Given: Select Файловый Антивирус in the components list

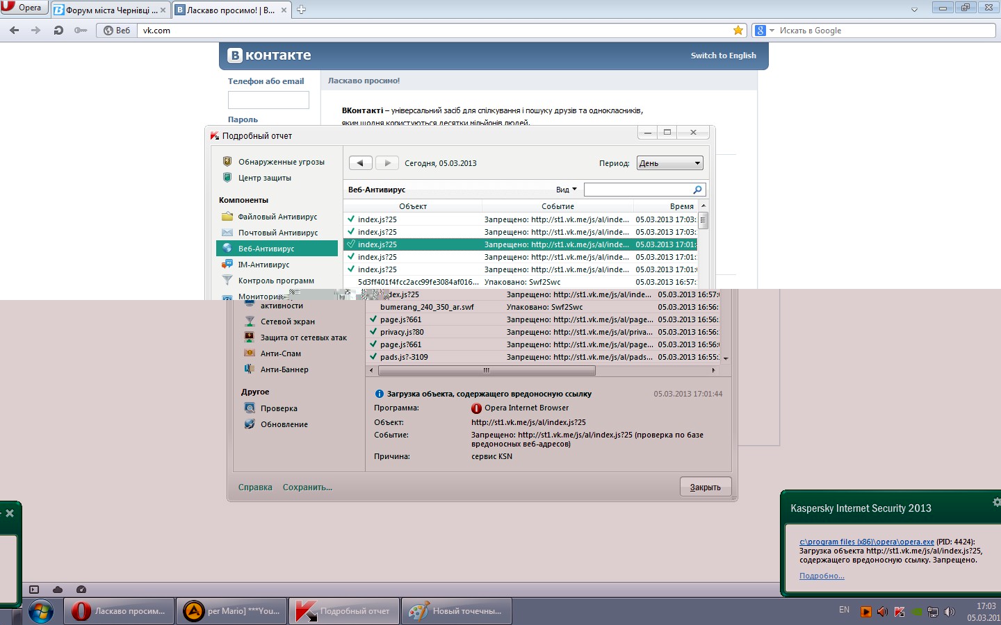Looking at the screenshot, I should tap(277, 217).
